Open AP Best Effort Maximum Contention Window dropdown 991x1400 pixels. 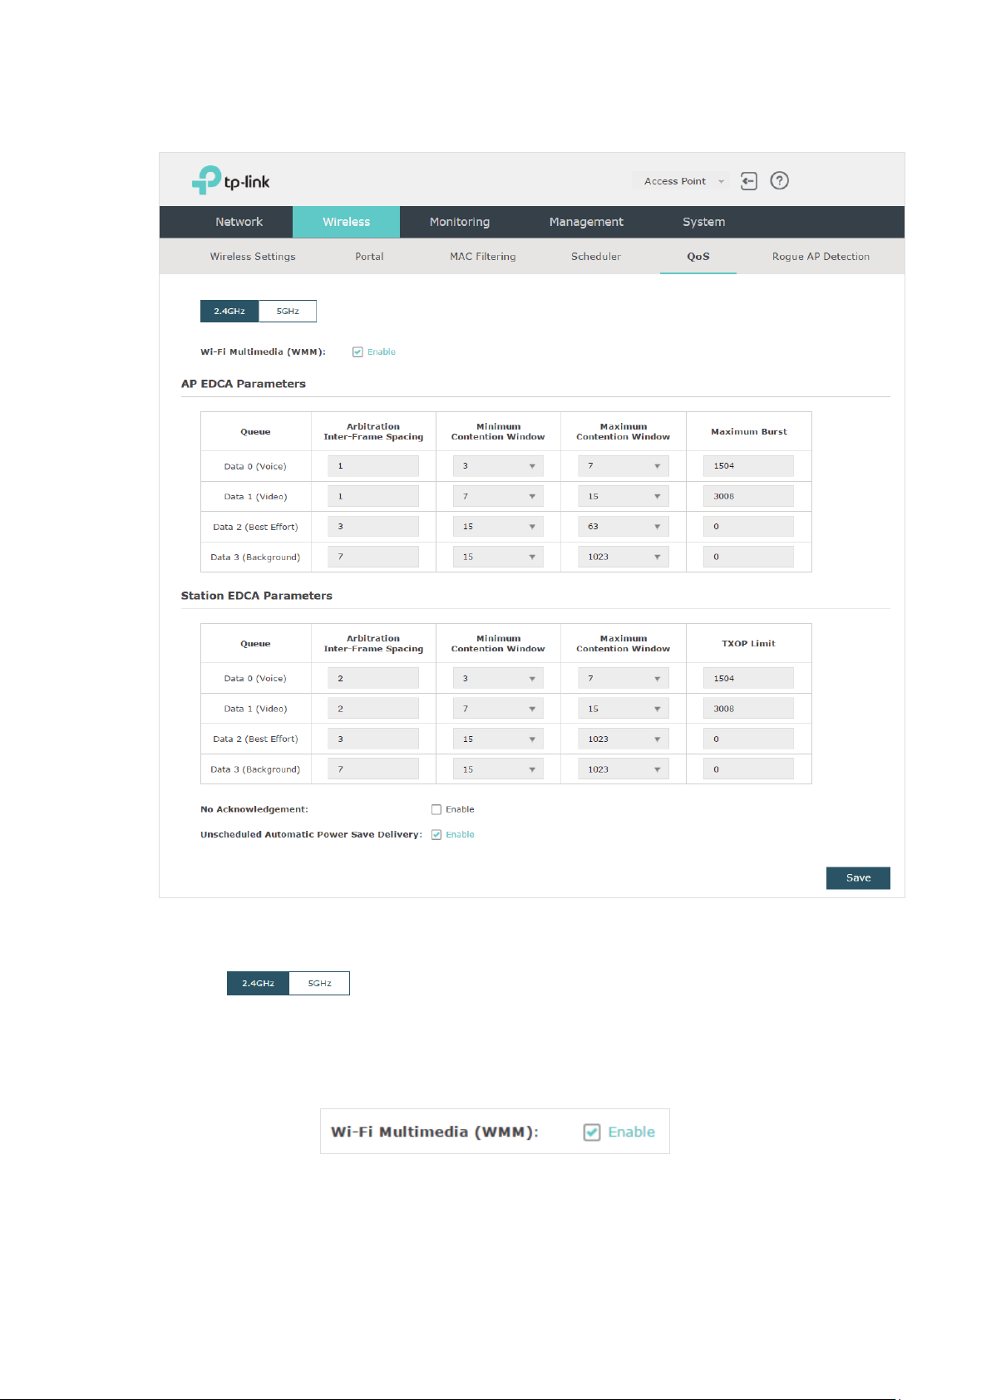624,527
